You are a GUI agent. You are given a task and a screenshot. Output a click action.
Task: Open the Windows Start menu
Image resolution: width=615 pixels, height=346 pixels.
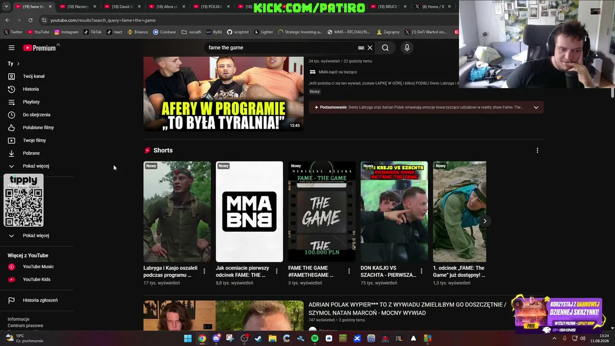[187, 338]
